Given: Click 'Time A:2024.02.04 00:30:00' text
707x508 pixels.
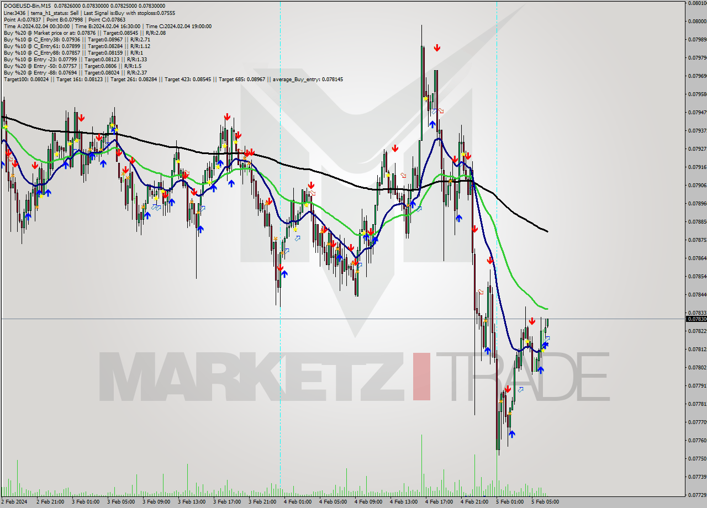Looking at the screenshot, I should (36, 26).
